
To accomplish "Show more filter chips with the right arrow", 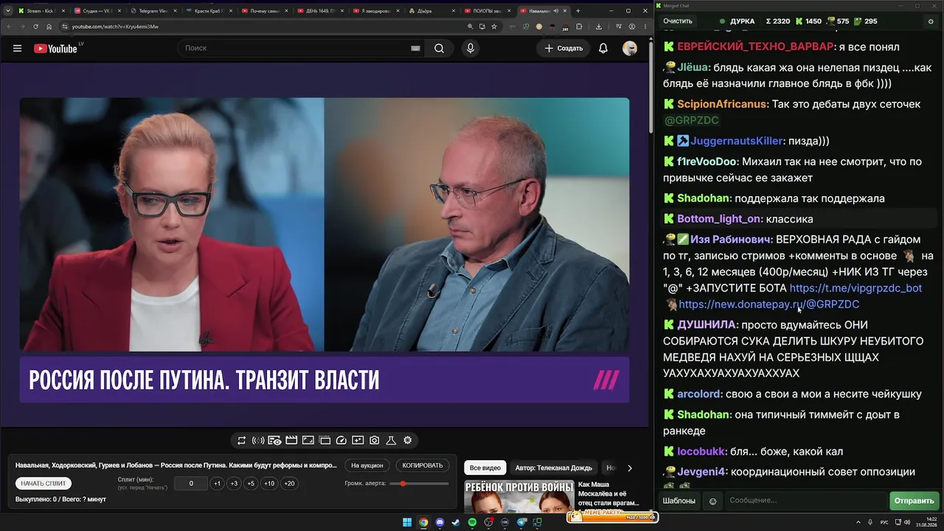I will click(629, 468).
